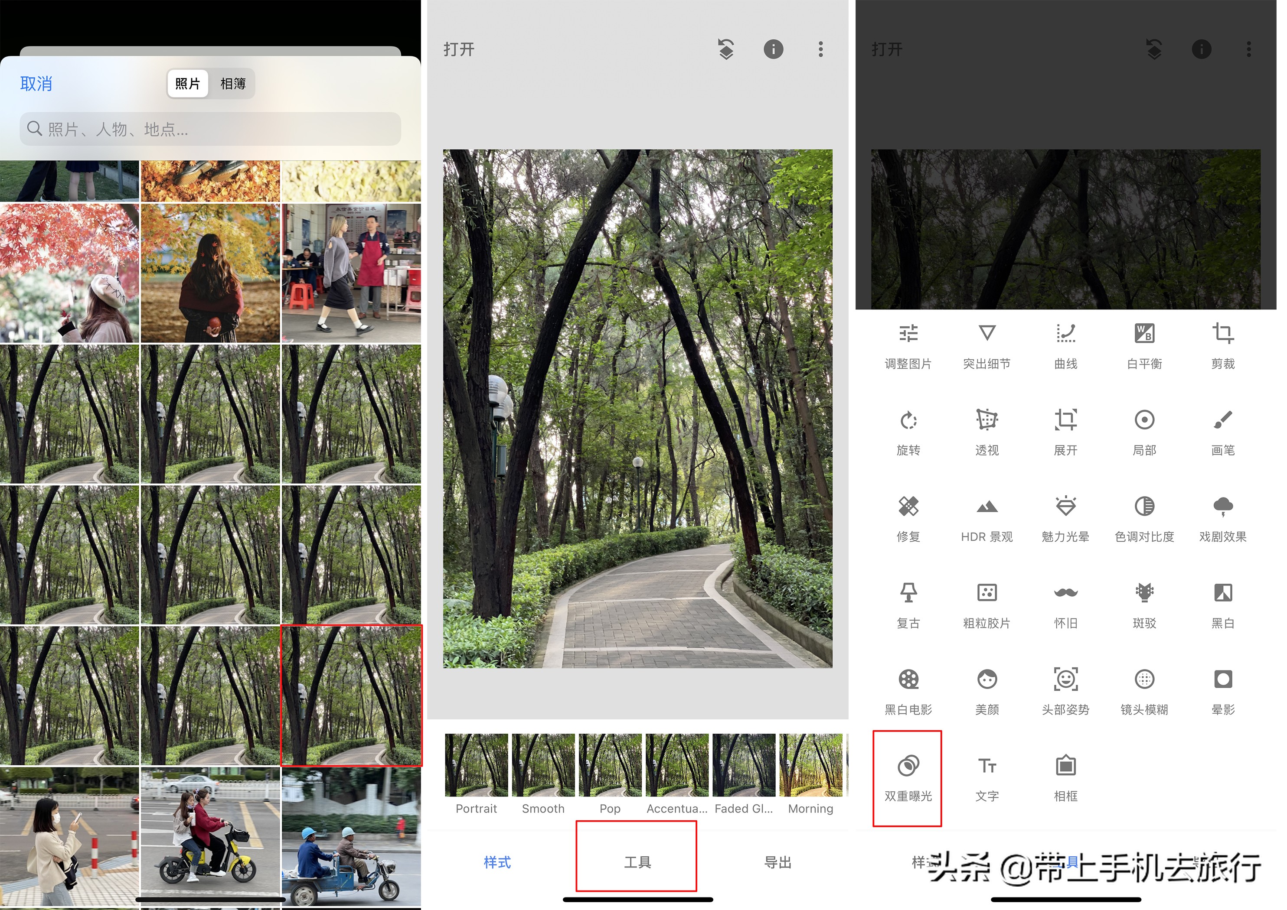1287x910 pixels.
Task: Open the 黑白电影 noir filter
Action: pyautogui.click(x=908, y=692)
